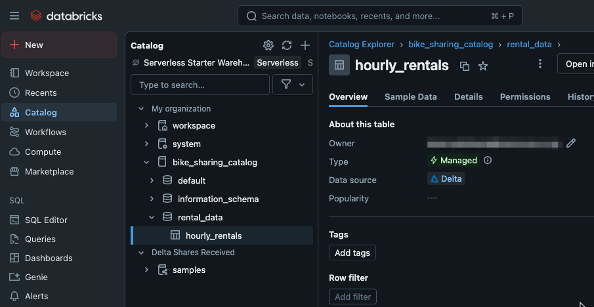Viewport: 594px width, 307px height.
Task: Refresh the catalog tree
Action: (287, 45)
